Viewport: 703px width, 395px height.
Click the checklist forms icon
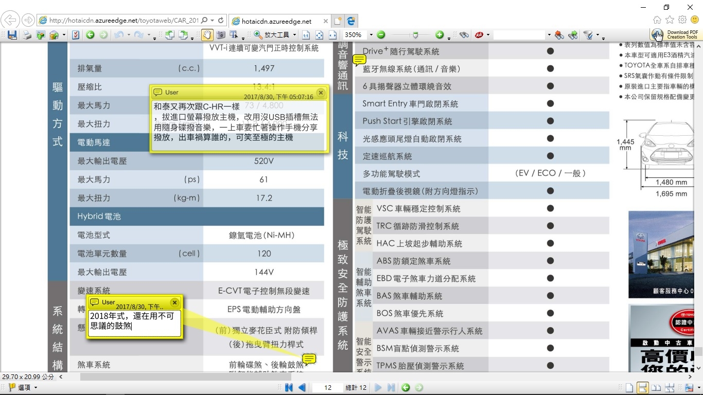pyautogui.click(x=76, y=35)
